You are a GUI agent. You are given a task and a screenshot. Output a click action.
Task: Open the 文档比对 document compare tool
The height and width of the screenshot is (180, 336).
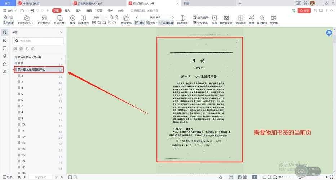(x=241, y=20)
